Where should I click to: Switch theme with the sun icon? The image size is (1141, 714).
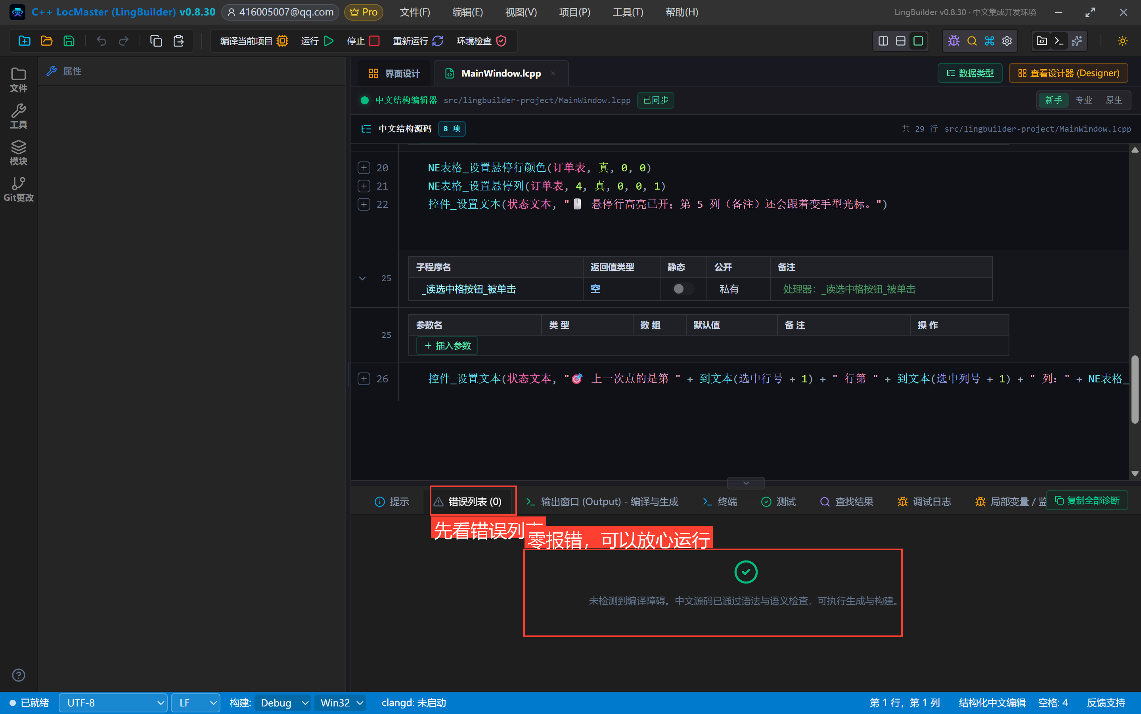click(x=1123, y=41)
